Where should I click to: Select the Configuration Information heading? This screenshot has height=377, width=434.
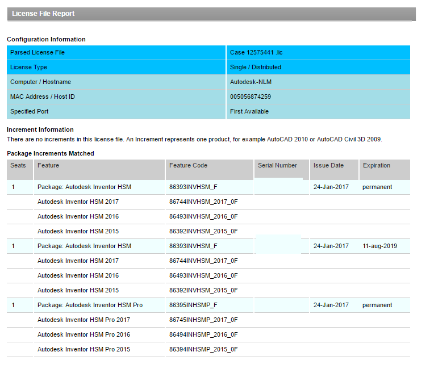(x=46, y=39)
